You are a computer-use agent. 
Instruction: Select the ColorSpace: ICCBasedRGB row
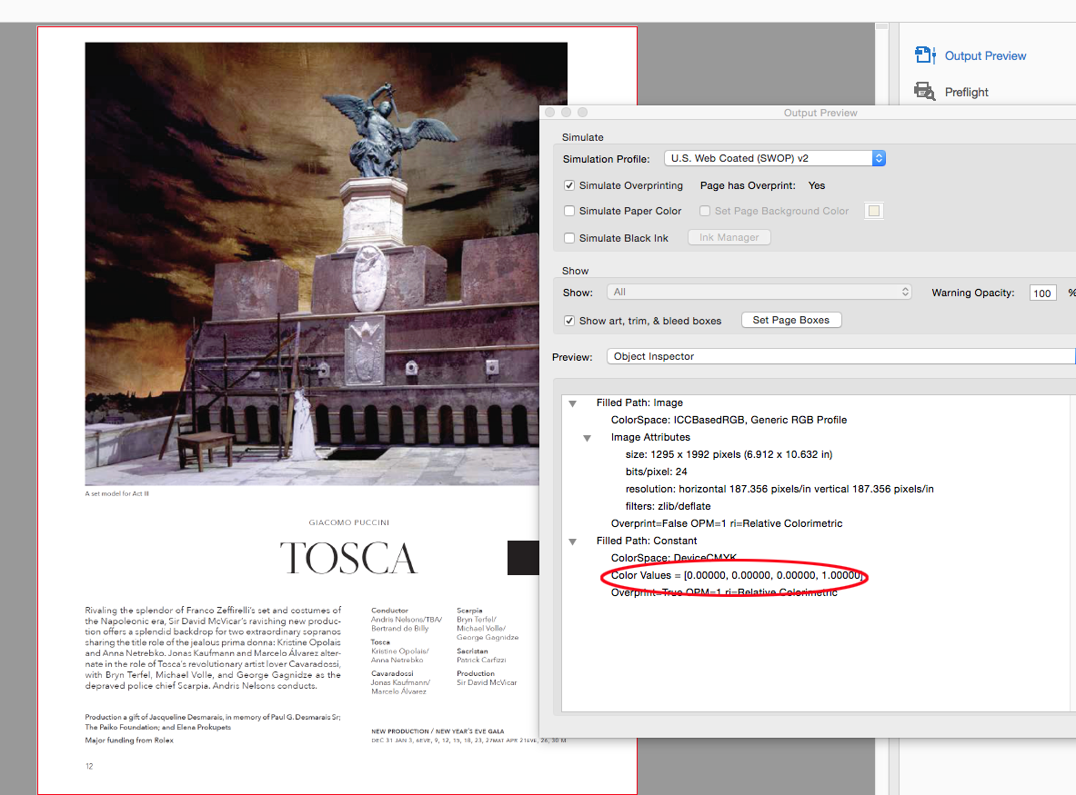[x=729, y=420]
